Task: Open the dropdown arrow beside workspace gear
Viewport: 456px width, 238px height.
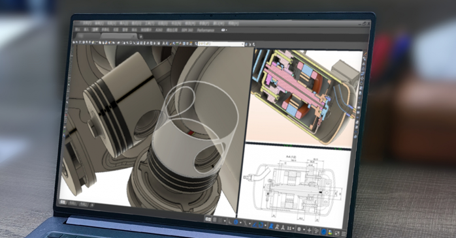Action: click(304, 230)
